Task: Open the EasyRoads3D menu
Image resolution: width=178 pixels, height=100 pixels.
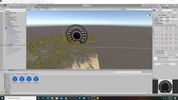Action: [x=40, y=3]
